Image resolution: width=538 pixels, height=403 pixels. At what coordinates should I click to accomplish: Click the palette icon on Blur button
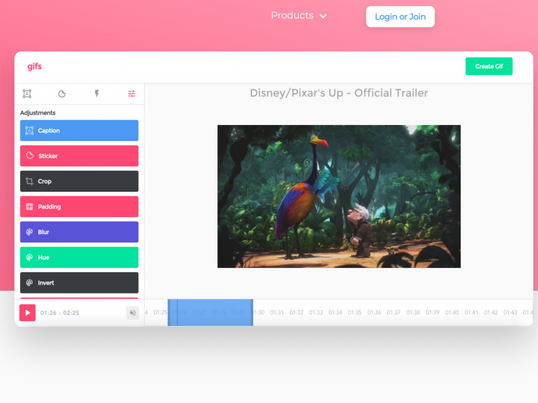29,232
